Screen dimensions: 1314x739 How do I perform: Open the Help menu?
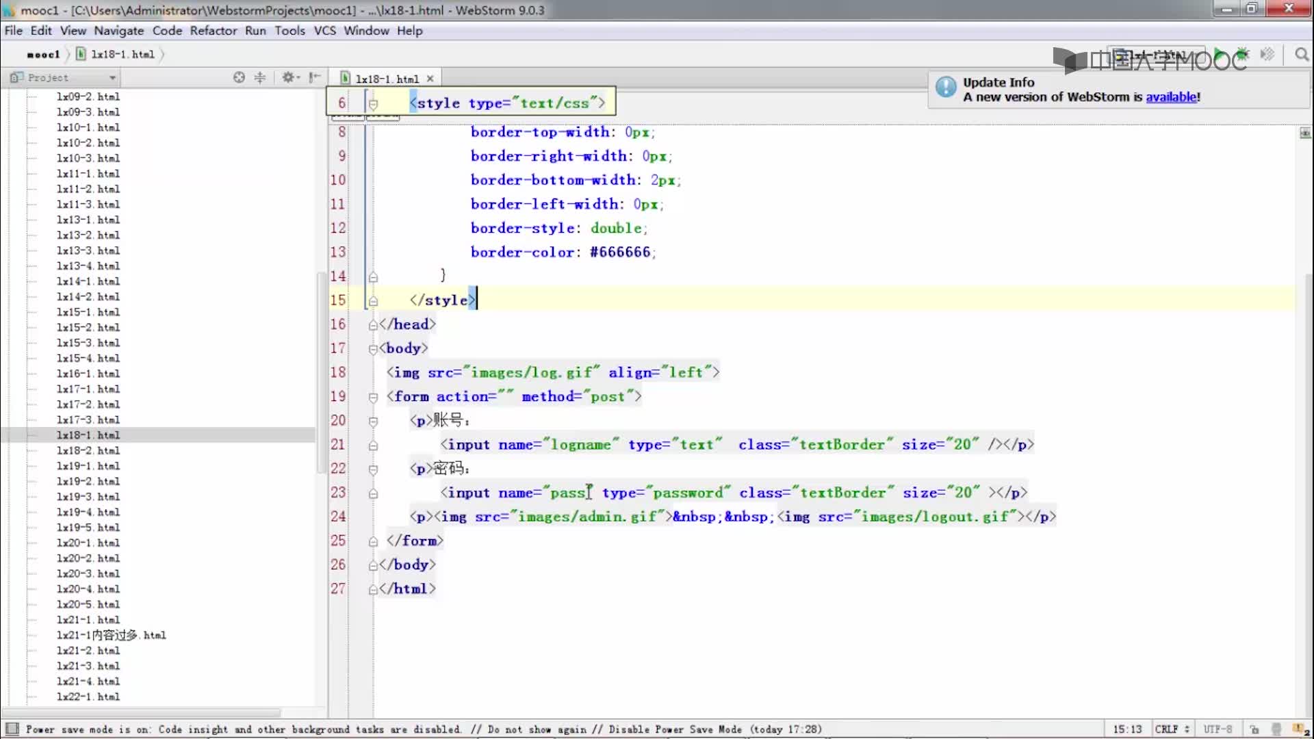(410, 31)
